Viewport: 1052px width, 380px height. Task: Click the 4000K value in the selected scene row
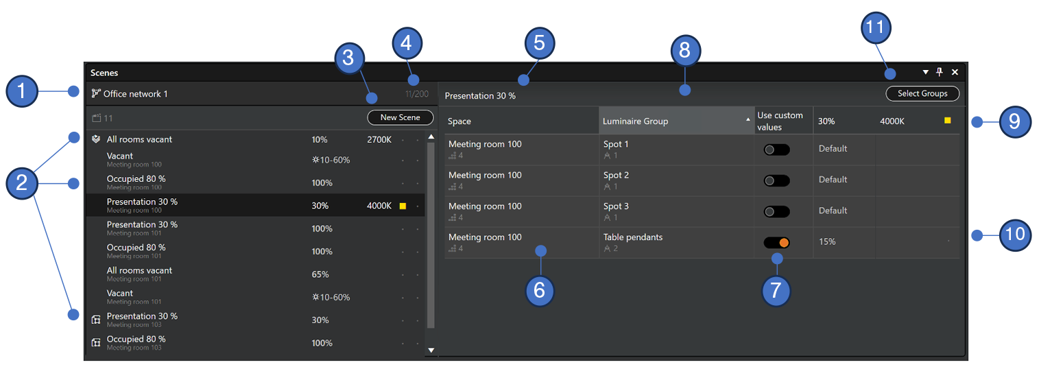[x=379, y=206]
